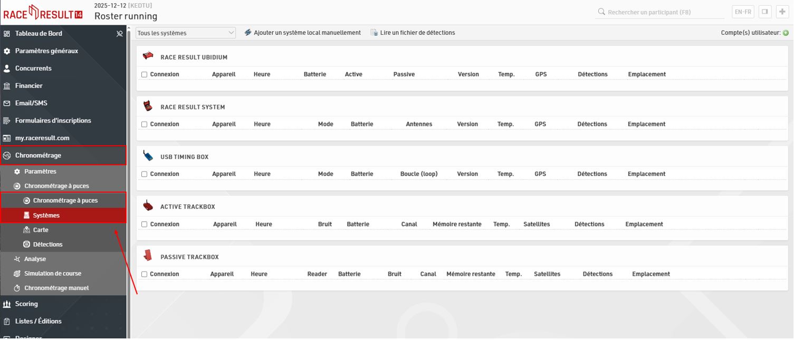This screenshot has width=794, height=340.
Task: Click the event date 2025-12-12 text
Action: pyautogui.click(x=110, y=5)
